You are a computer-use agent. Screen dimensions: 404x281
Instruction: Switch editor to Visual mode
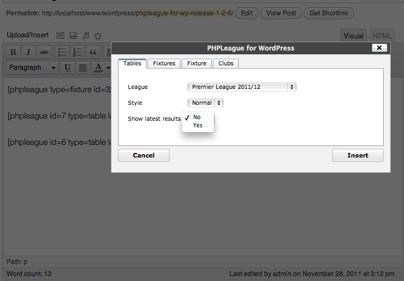[x=353, y=36]
